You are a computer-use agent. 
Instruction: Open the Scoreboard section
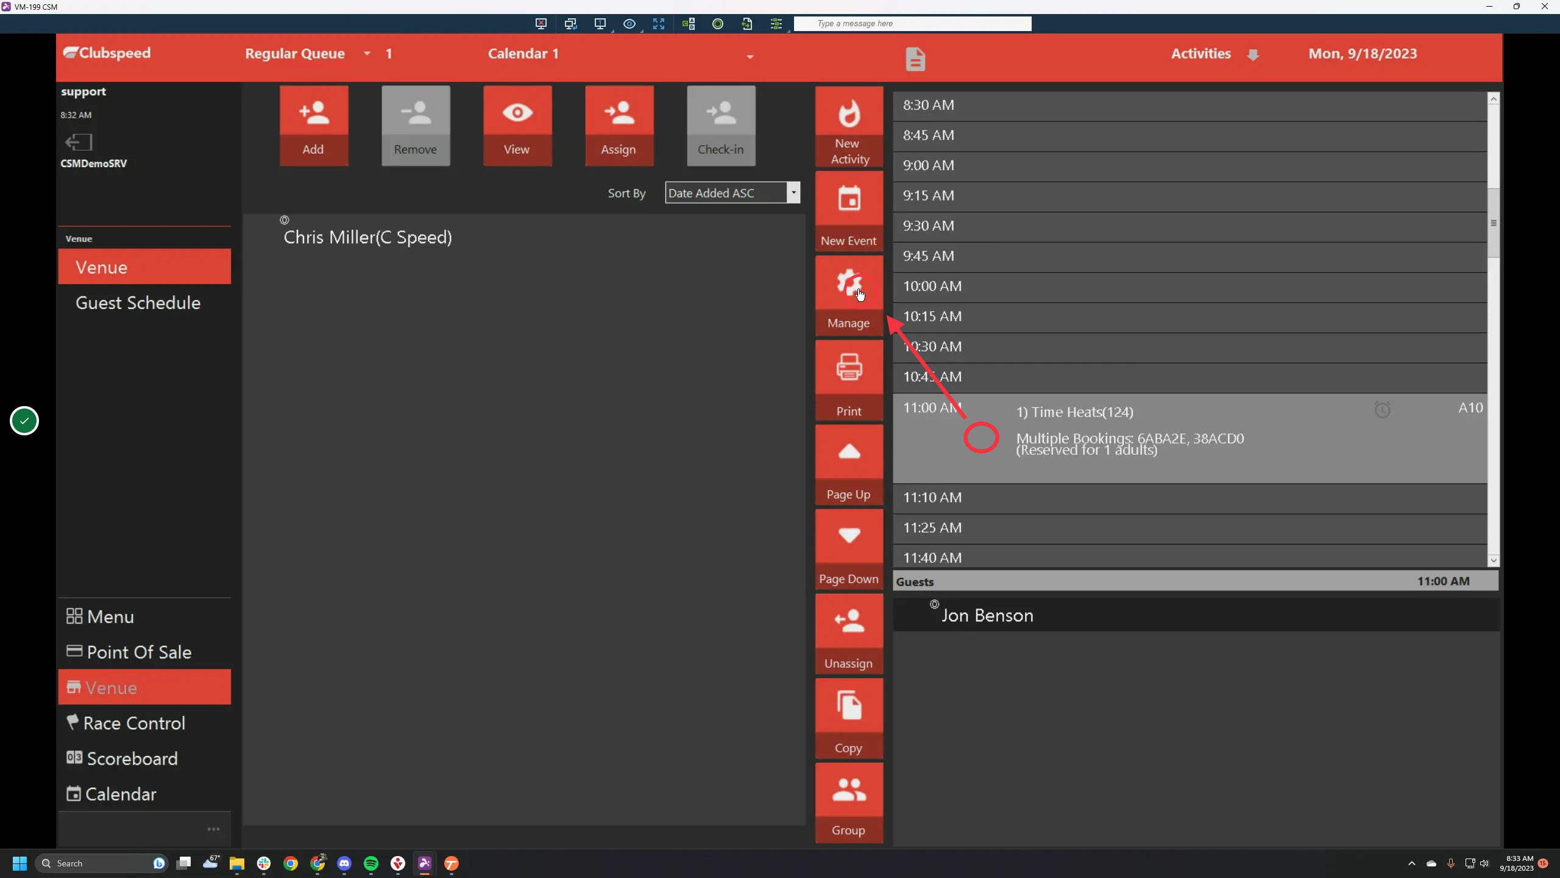[x=144, y=758]
